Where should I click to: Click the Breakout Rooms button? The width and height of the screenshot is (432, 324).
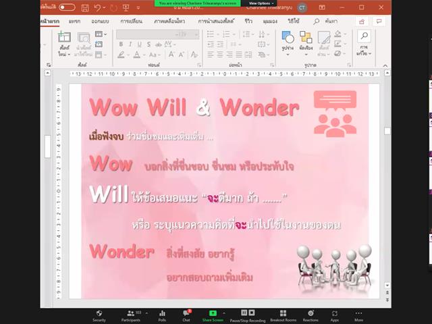(283, 316)
